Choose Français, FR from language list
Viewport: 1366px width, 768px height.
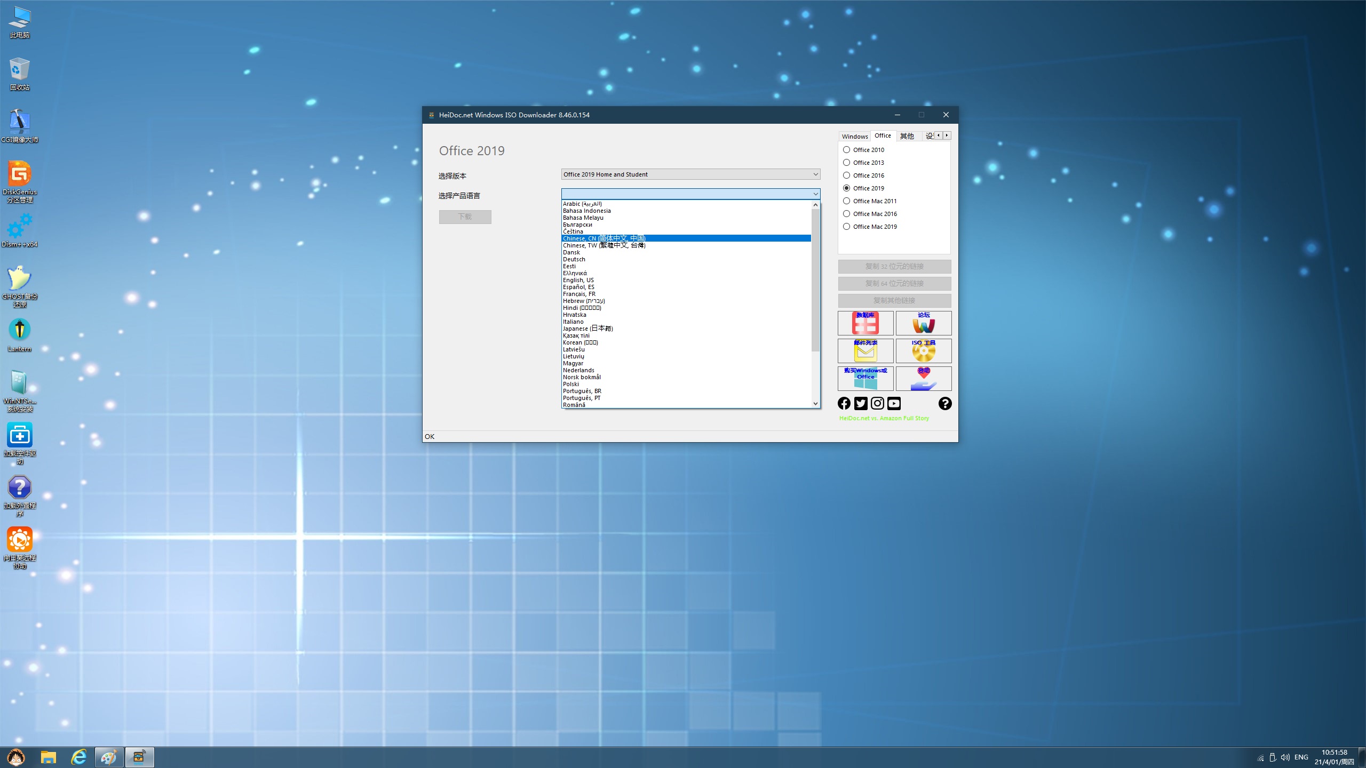686,294
